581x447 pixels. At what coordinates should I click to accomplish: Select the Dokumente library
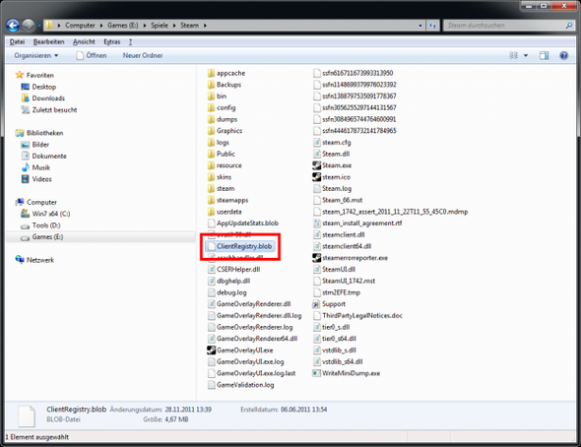(43, 156)
